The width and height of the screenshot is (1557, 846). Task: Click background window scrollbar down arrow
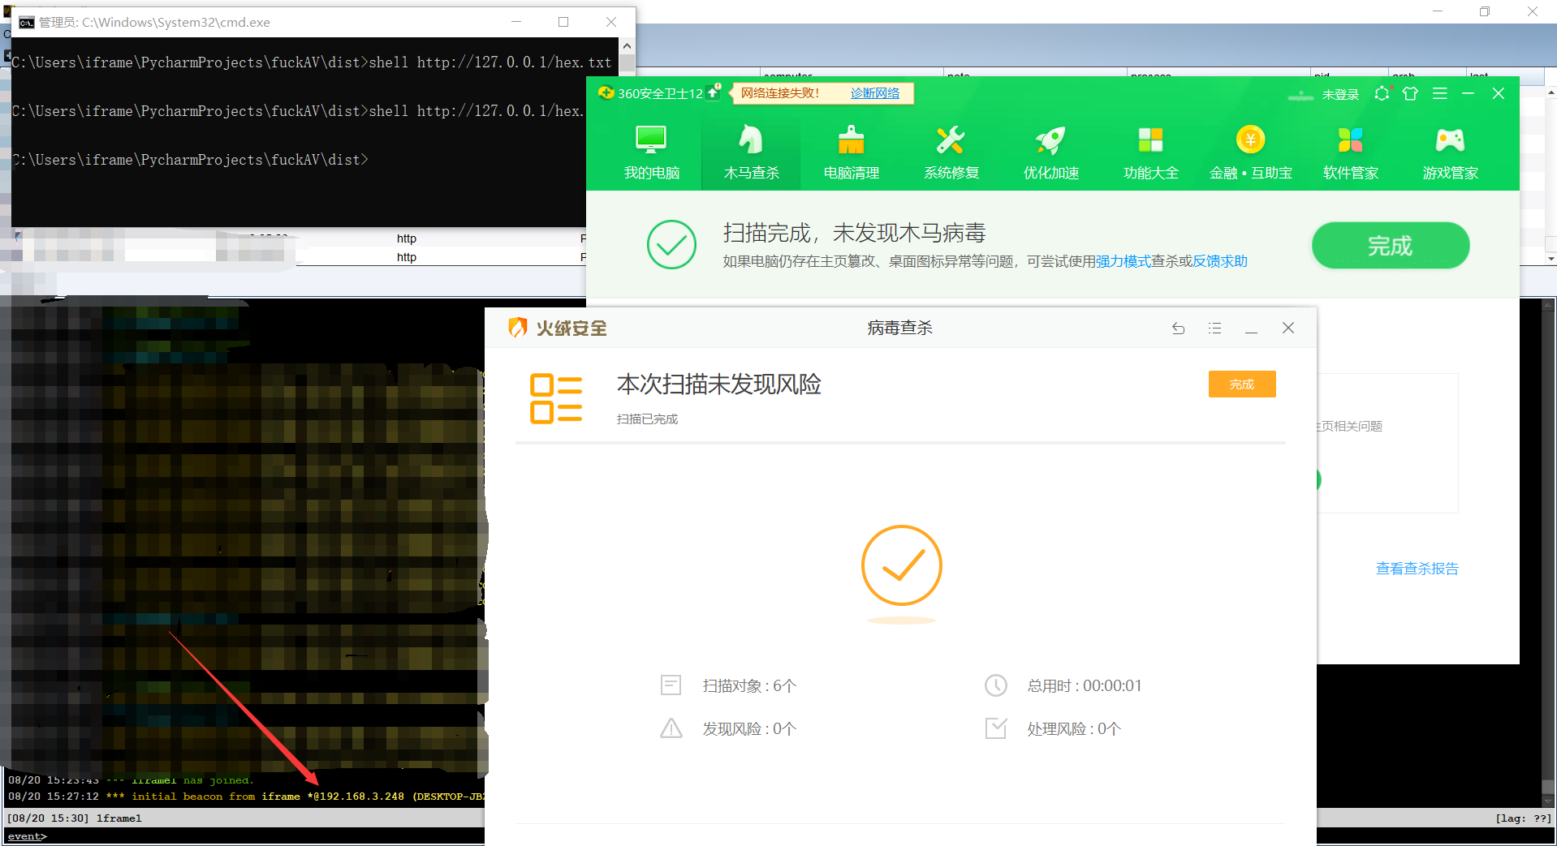pyautogui.click(x=1551, y=259)
